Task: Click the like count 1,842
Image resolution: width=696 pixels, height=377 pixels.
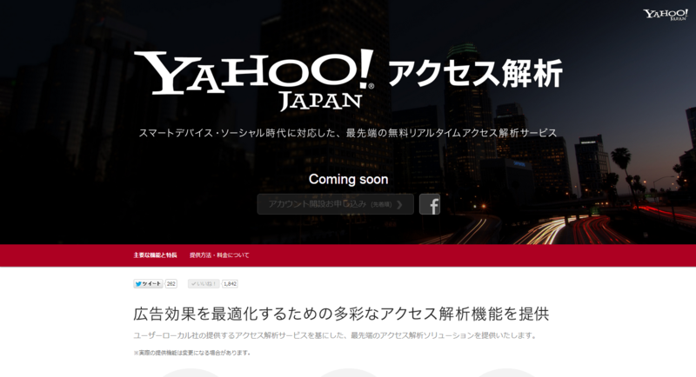Action: pyautogui.click(x=230, y=284)
